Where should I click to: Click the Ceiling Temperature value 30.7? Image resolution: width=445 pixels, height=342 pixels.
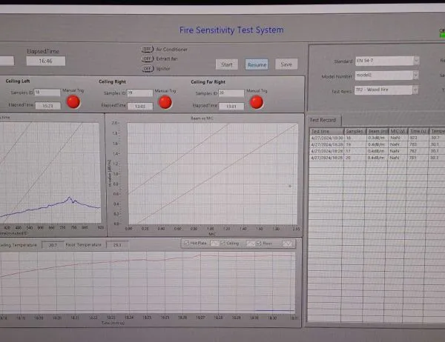click(x=53, y=245)
